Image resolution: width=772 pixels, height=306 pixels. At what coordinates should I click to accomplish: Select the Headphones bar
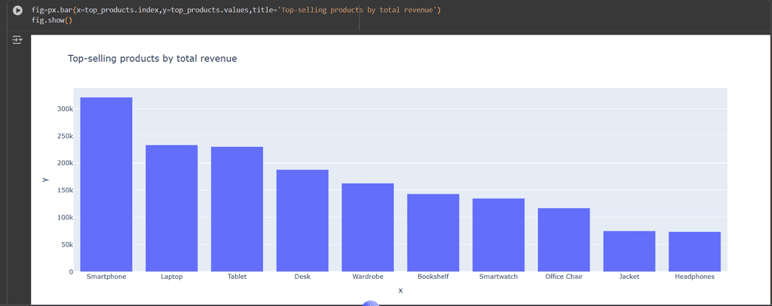click(x=694, y=251)
